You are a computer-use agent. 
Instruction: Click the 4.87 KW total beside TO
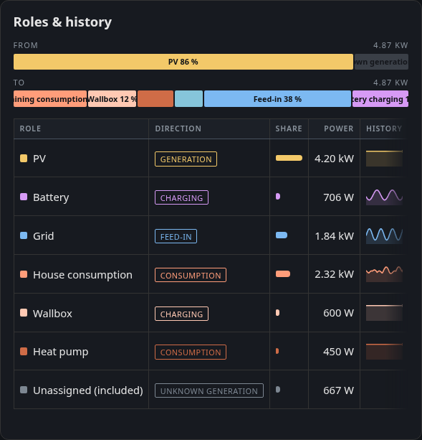coord(390,83)
